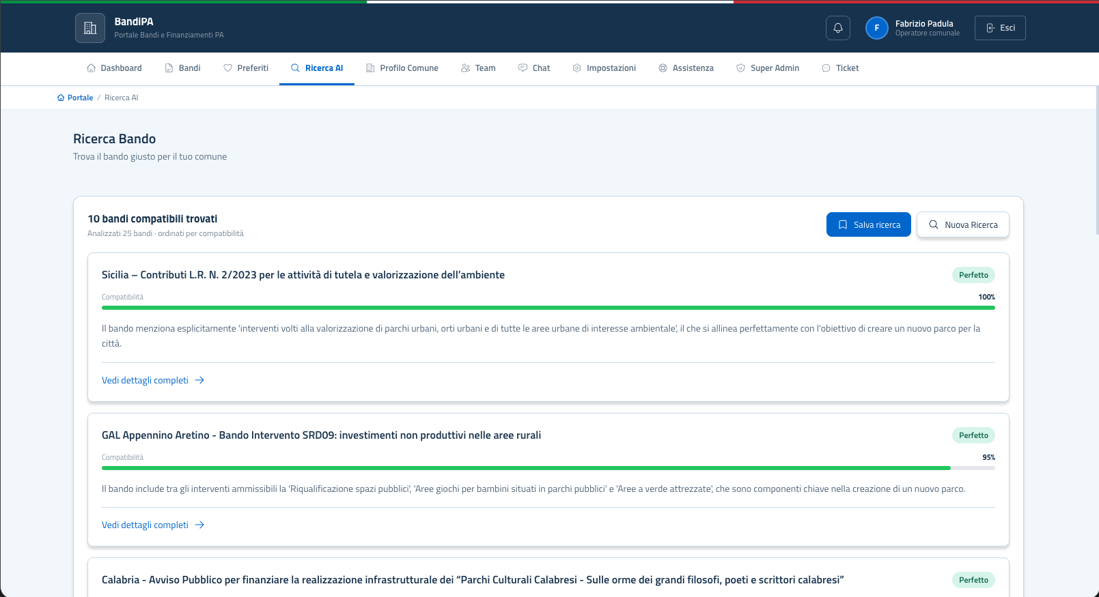This screenshot has width=1099, height=597.
Task: Click the arrow icon for GAL Appennino details
Action: pyautogui.click(x=199, y=525)
